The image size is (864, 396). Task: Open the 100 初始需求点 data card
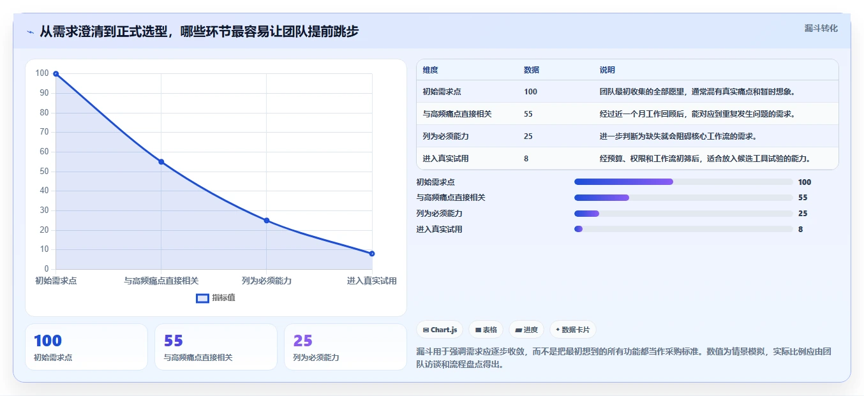click(86, 347)
